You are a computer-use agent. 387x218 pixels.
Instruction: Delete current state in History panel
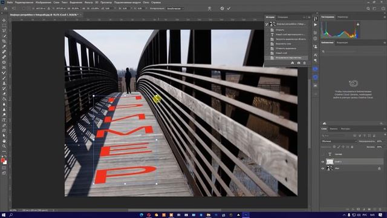pyautogui.click(x=304, y=63)
